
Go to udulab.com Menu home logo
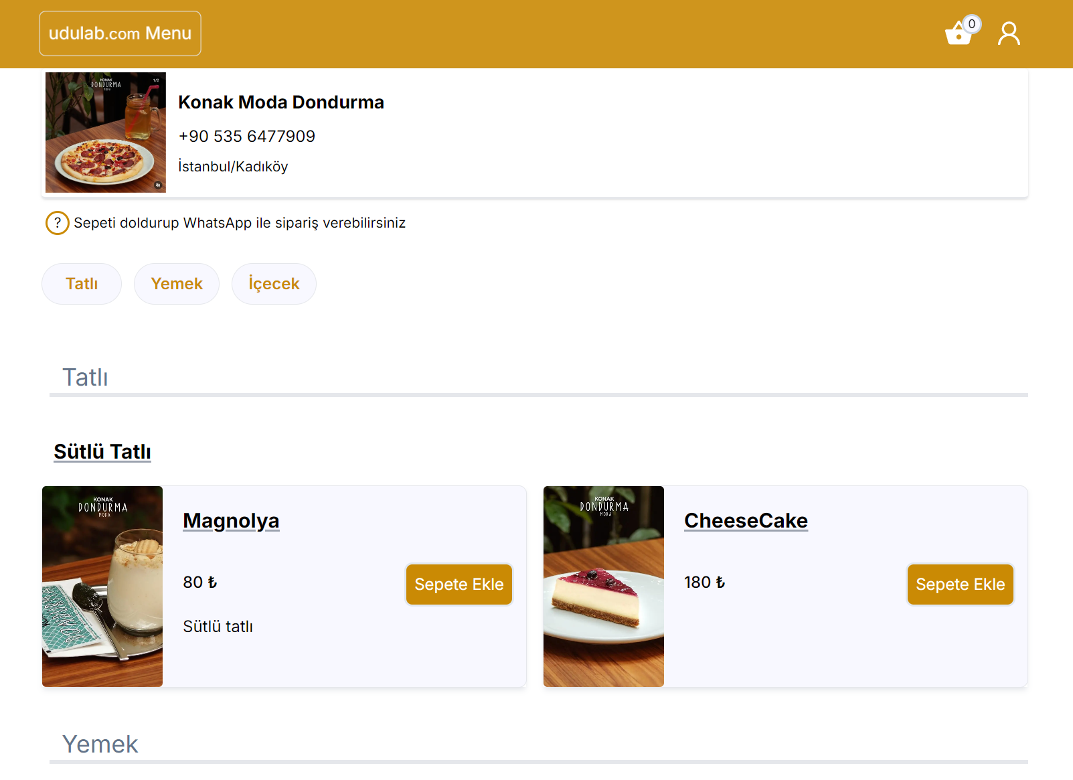pyautogui.click(x=120, y=33)
